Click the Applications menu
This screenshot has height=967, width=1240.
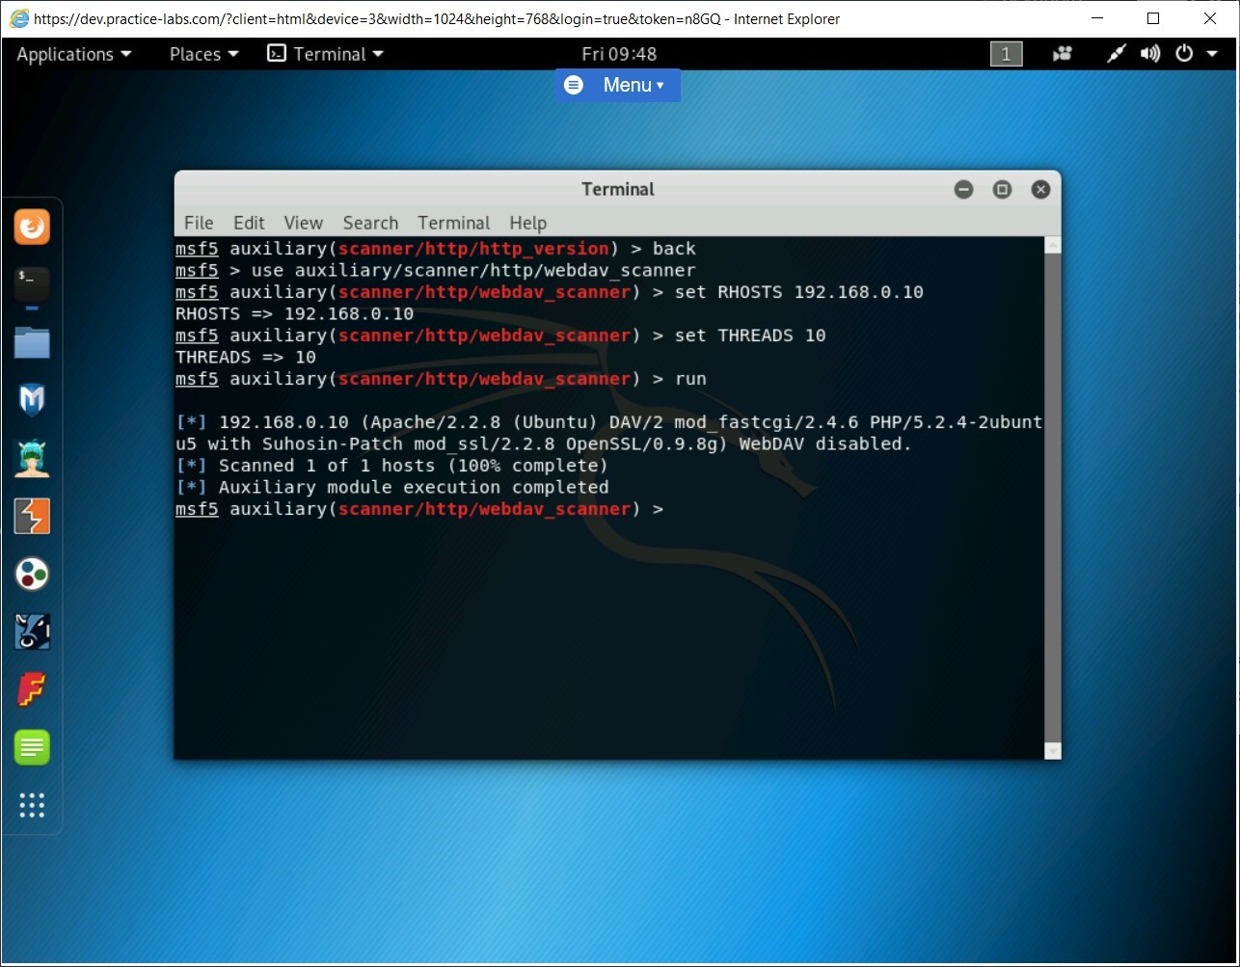(x=67, y=54)
